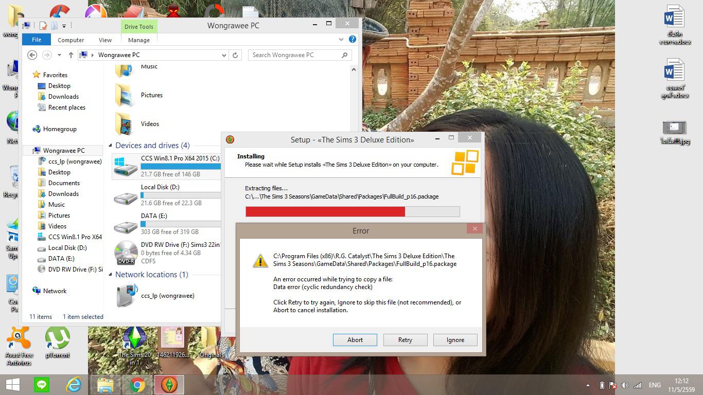
Task: Open the Manage ribbon tab
Action: click(x=139, y=40)
